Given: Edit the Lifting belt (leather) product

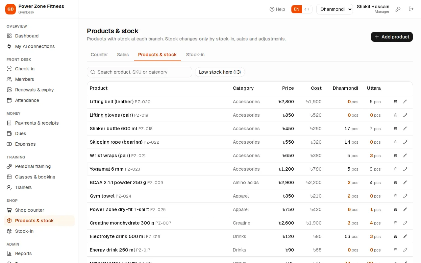Looking at the screenshot, I should coord(405,102).
